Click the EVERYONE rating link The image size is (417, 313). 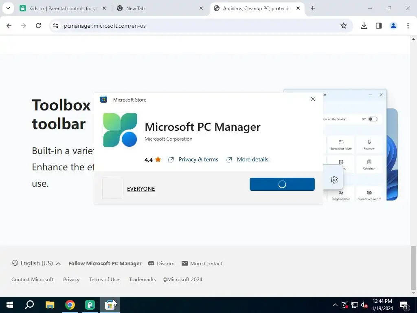tap(141, 189)
